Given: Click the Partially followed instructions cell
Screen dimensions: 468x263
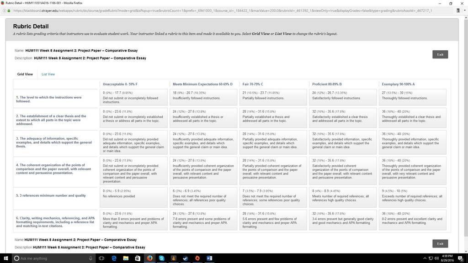Looking at the screenshot, I should (273, 97).
